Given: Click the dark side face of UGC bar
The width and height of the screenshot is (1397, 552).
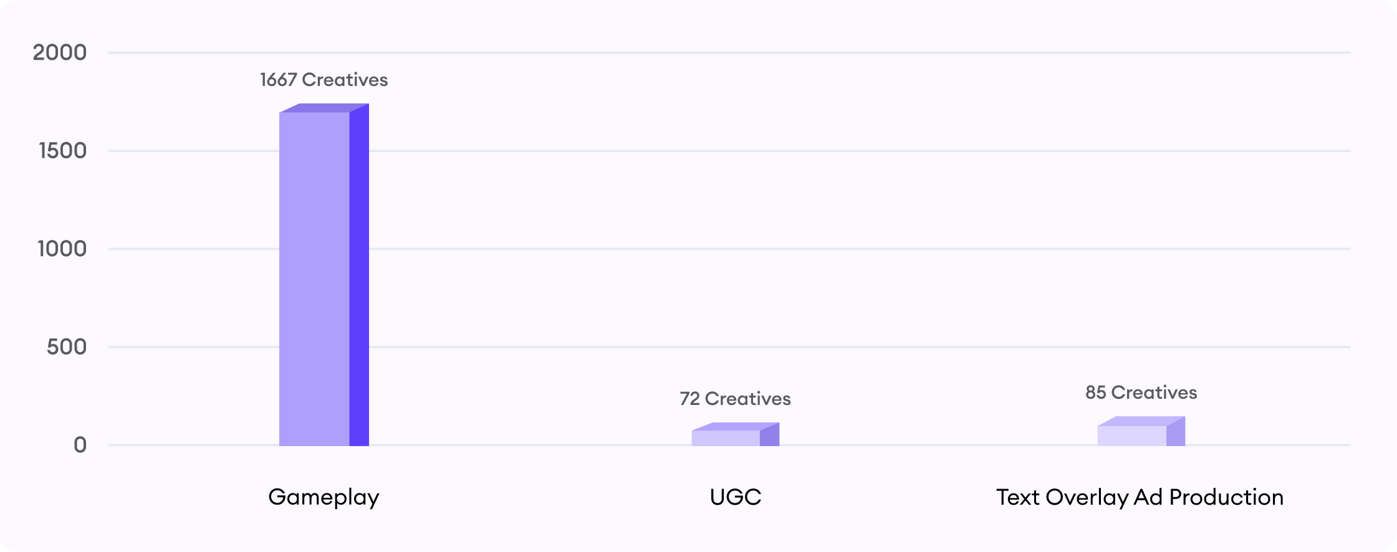Looking at the screenshot, I should pyautogui.click(x=769, y=434).
